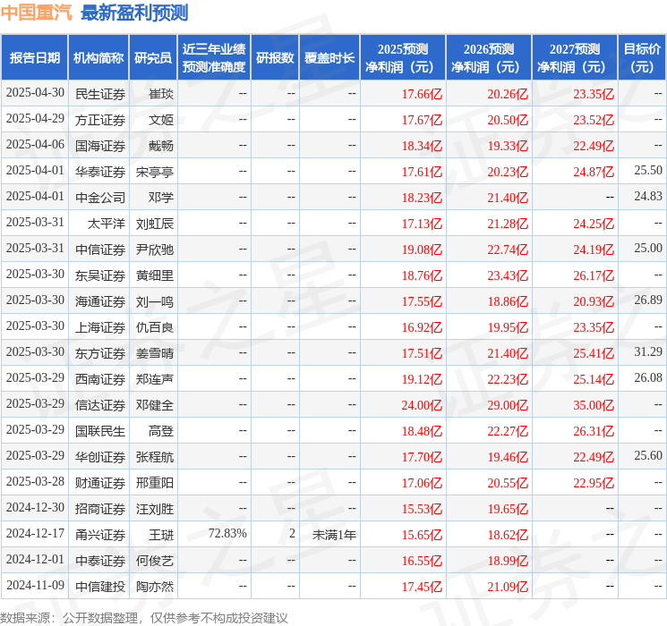This screenshot has height=626, width=667.
Task: Select the 方正证券 institution cell
Action: tap(100, 120)
